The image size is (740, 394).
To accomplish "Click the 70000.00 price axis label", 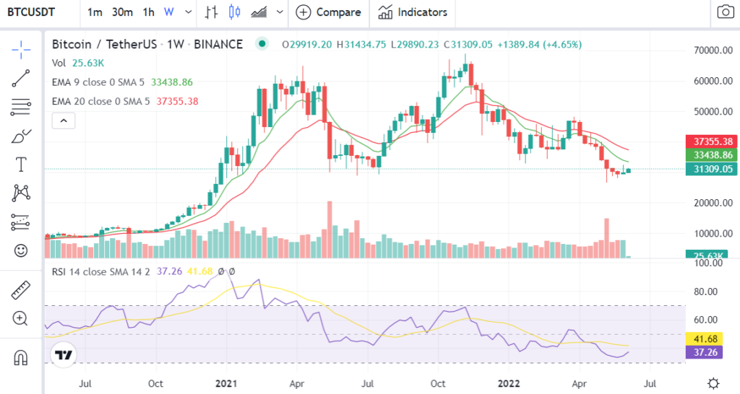I will point(713,51).
